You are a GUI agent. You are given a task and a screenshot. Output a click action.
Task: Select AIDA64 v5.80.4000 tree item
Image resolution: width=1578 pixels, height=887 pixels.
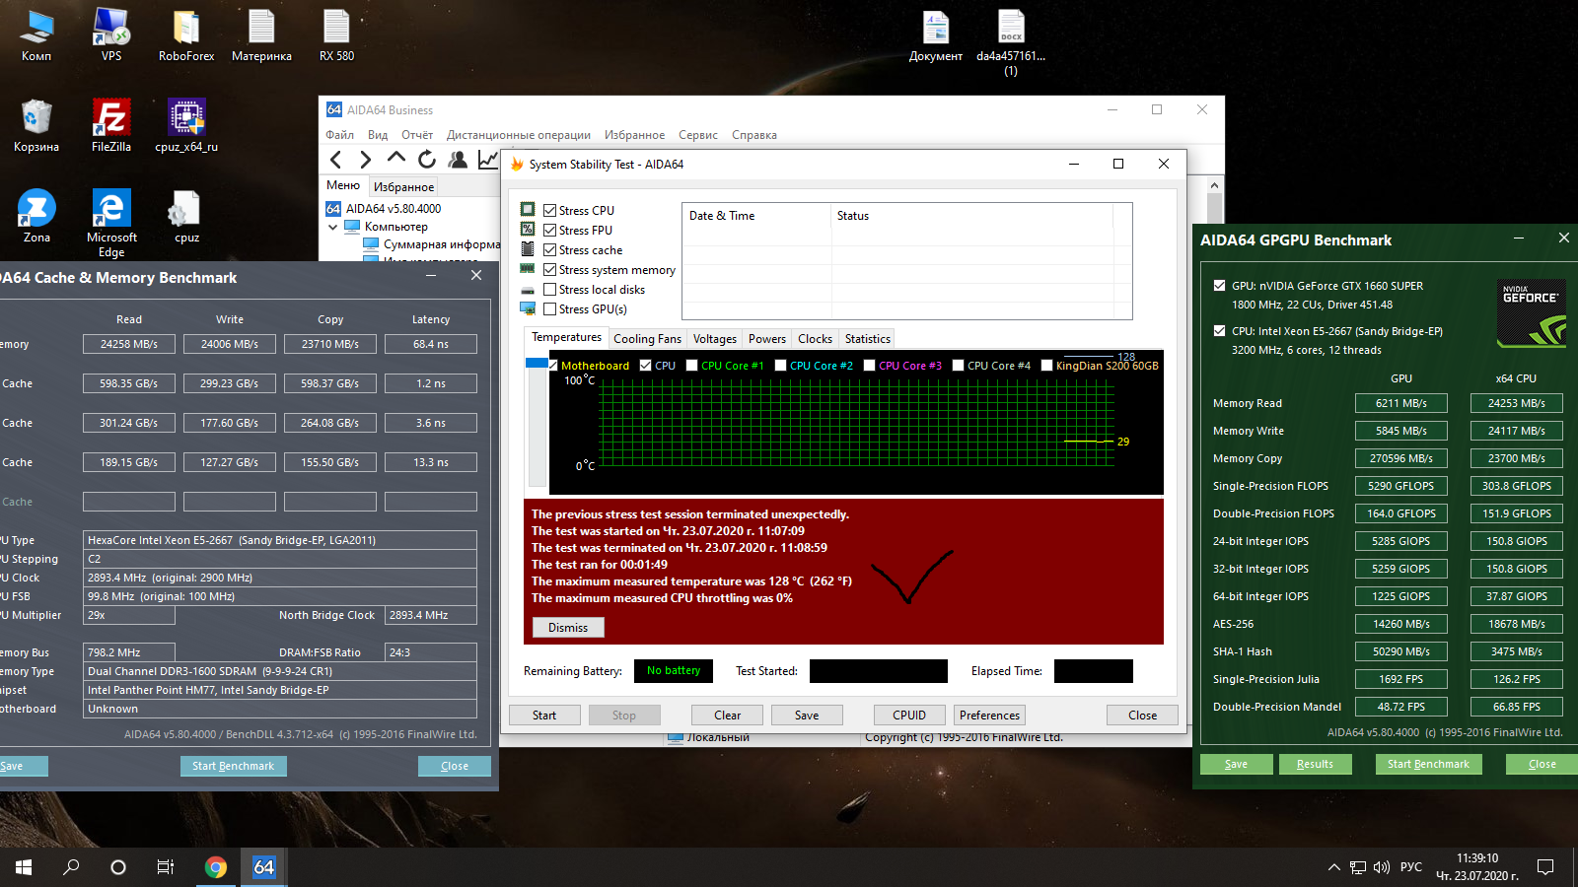394,209
